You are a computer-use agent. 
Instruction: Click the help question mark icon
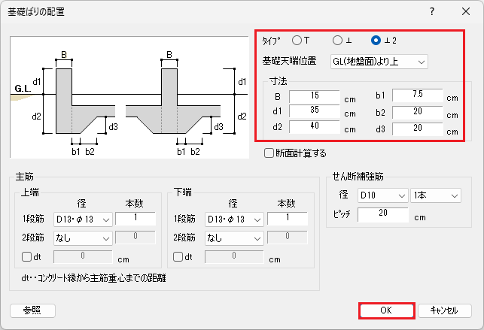[431, 11]
